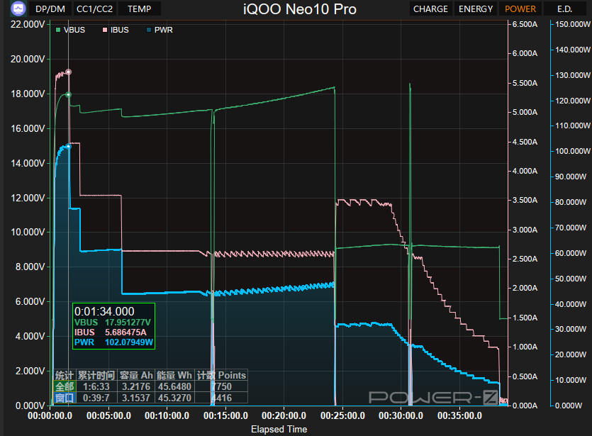Screen dimensions: 592x436
Task: Click the 统计 table header
Action: coord(65,375)
